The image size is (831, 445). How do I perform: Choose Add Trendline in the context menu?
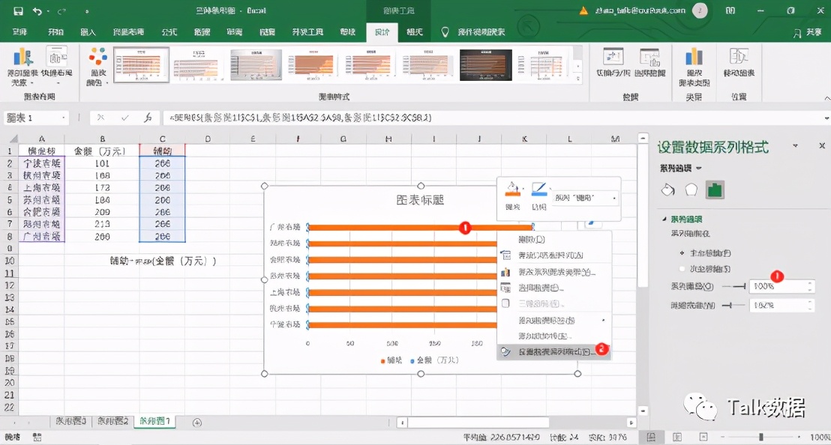553,336
